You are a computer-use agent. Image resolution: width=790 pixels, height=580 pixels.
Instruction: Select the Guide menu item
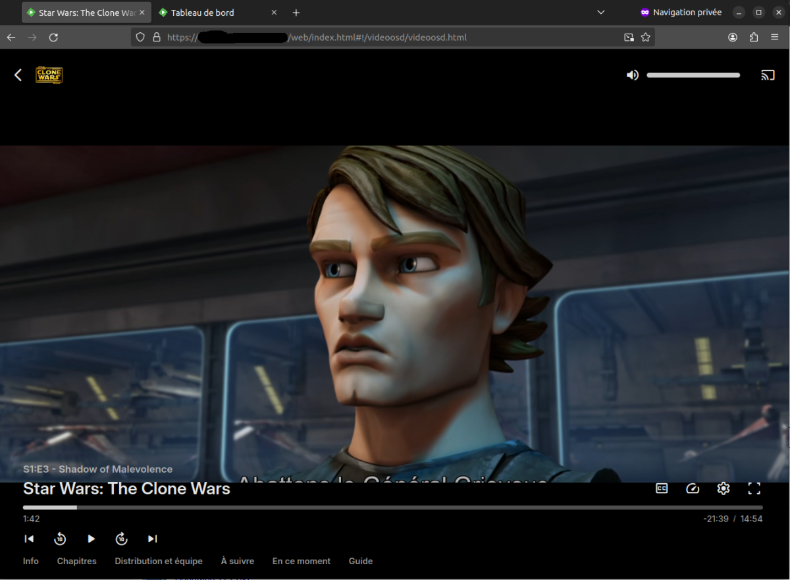[x=360, y=561]
